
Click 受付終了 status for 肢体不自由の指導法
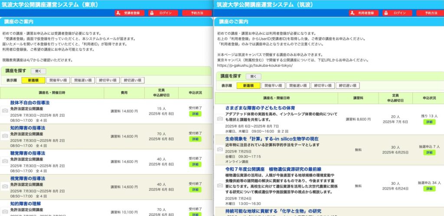196,108
